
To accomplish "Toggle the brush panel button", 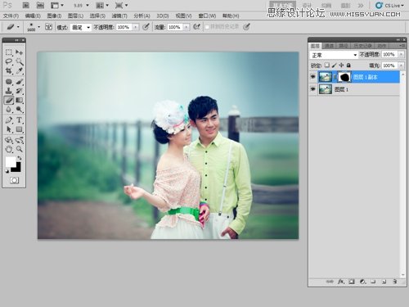I will tap(49, 27).
